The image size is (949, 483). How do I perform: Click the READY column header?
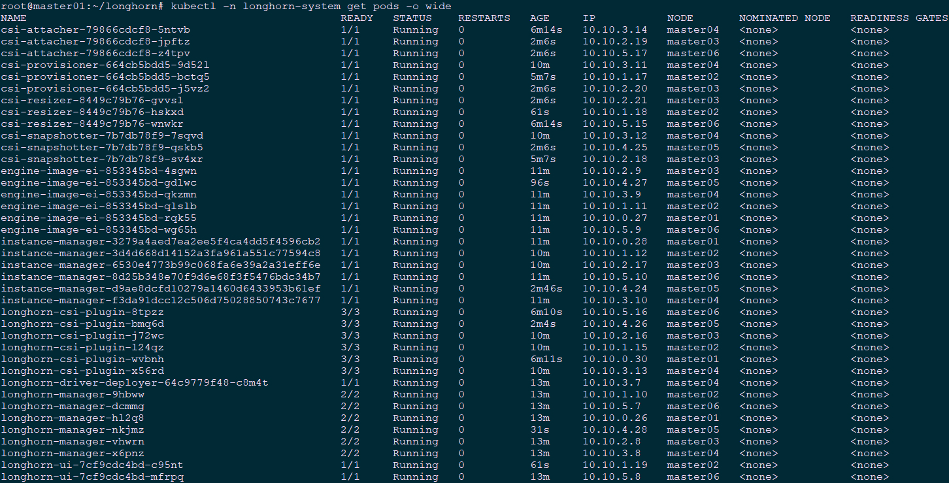click(x=357, y=18)
